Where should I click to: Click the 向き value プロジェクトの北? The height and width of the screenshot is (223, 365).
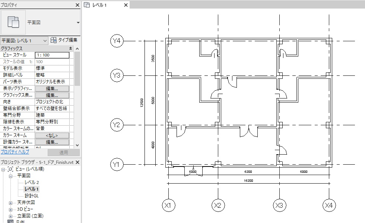click(x=52, y=102)
